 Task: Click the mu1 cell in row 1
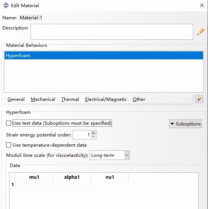pyautogui.click(x=34, y=184)
